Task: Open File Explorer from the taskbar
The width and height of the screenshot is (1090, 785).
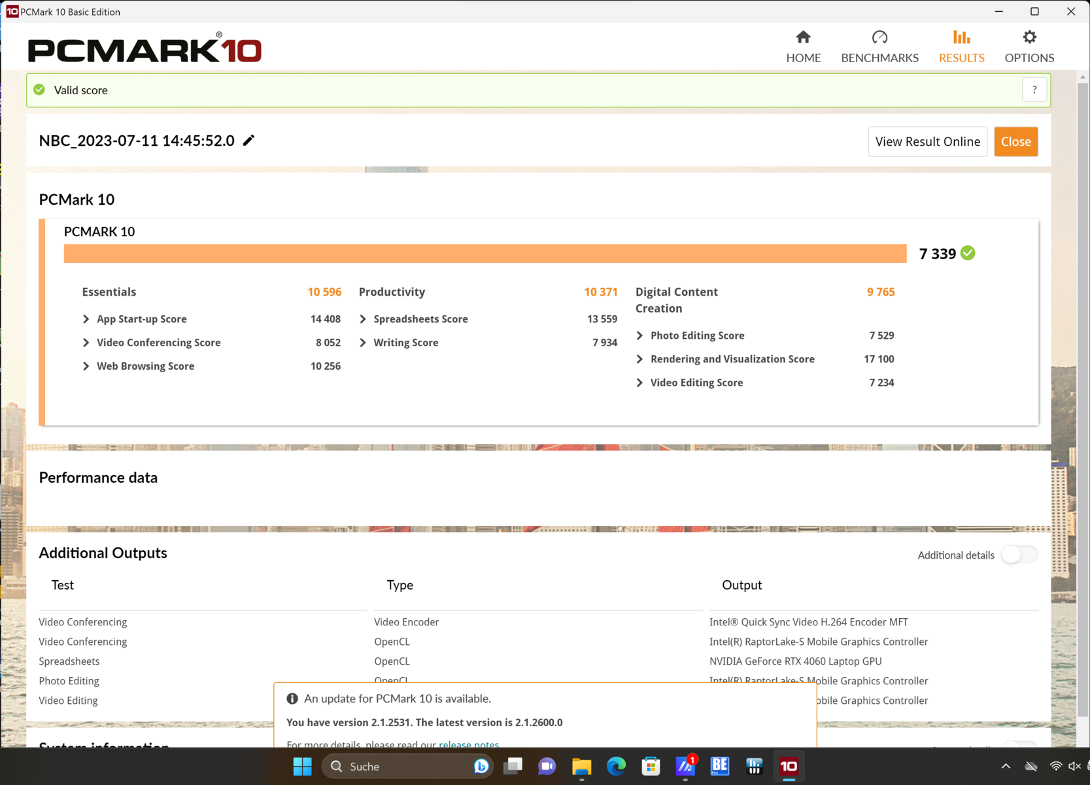Action: [x=581, y=766]
